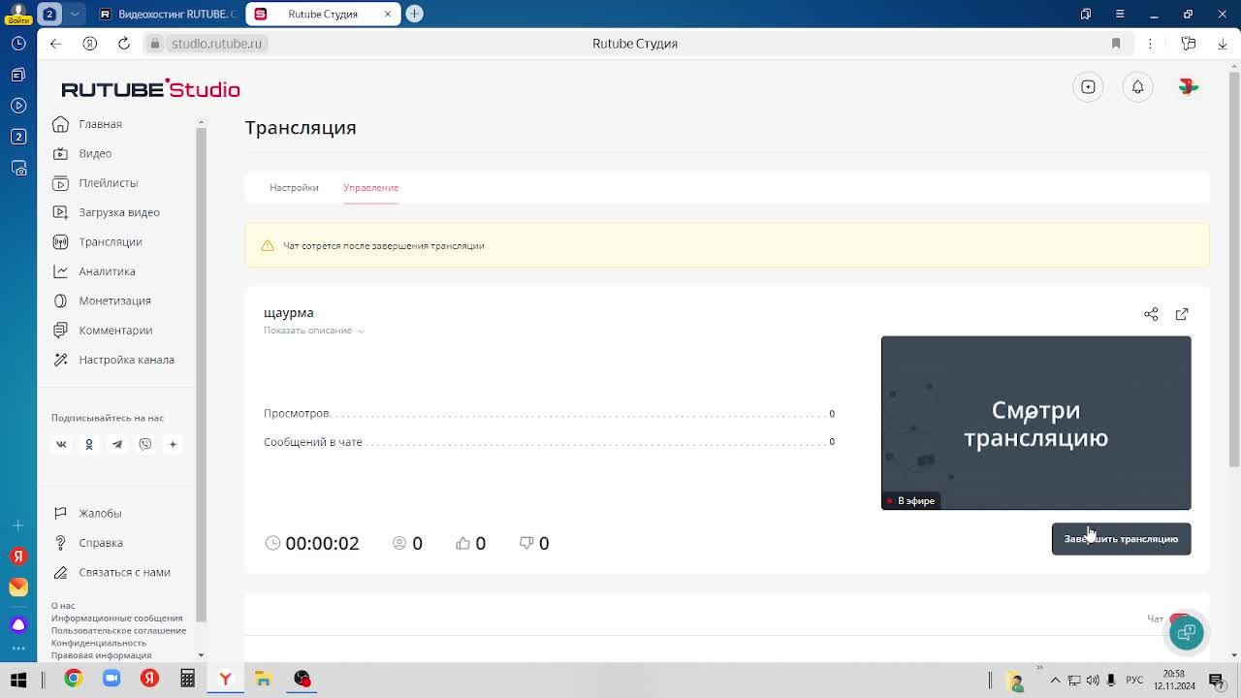Click the Завершить трансляцию button
The image size is (1241, 698).
1121,539
